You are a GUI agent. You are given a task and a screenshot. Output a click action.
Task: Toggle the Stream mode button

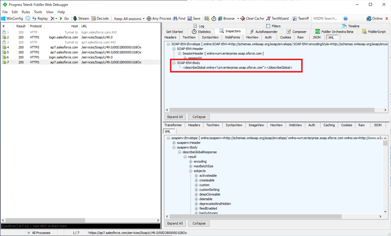click(81, 19)
